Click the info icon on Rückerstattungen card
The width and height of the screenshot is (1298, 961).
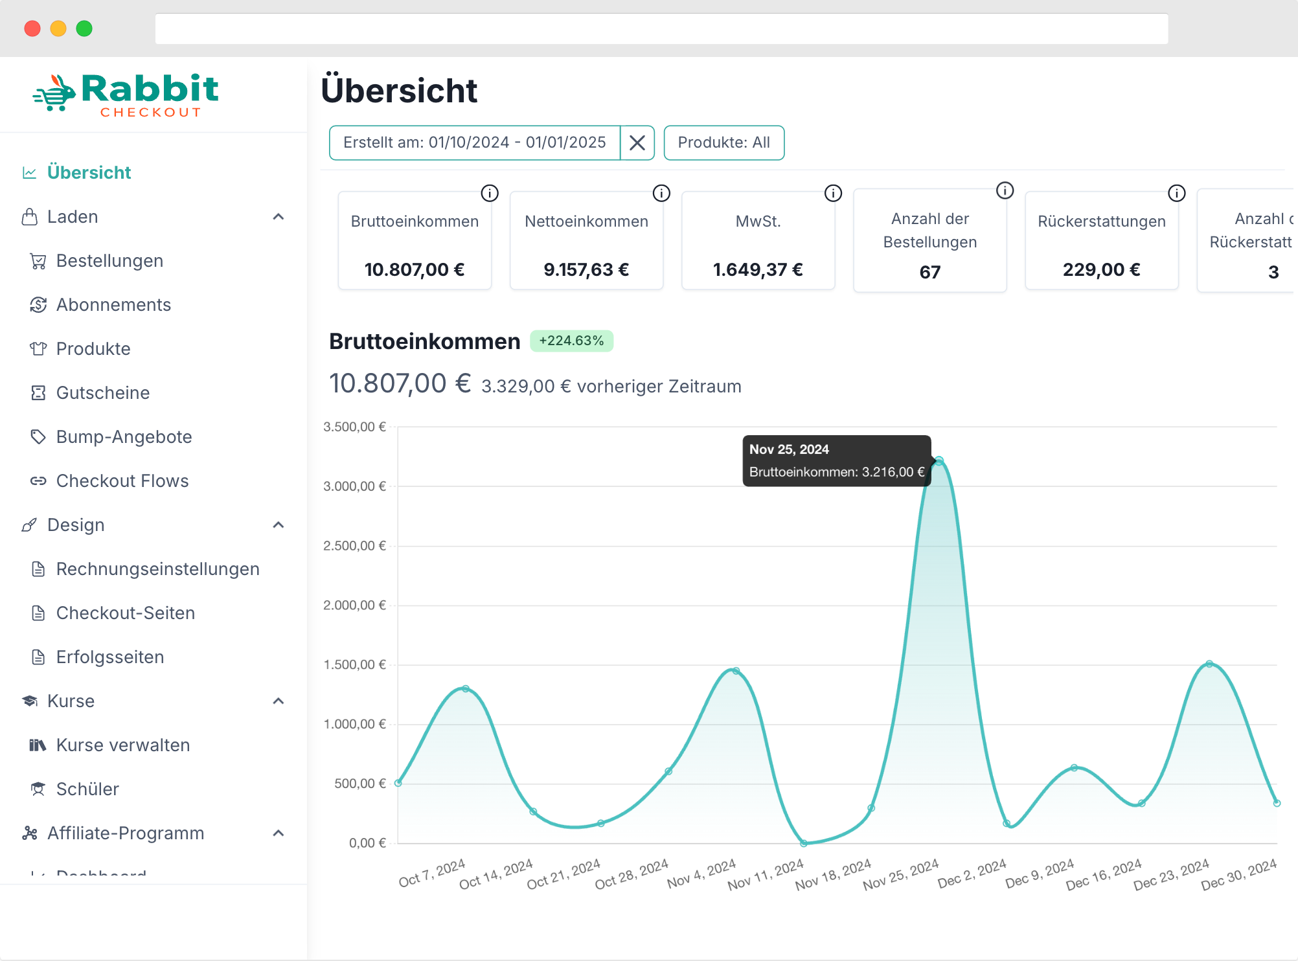pyautogui.click(x=1176, y=193)
